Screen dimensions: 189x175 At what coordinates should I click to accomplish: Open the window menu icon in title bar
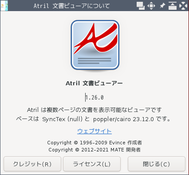(x=4, y=6)
